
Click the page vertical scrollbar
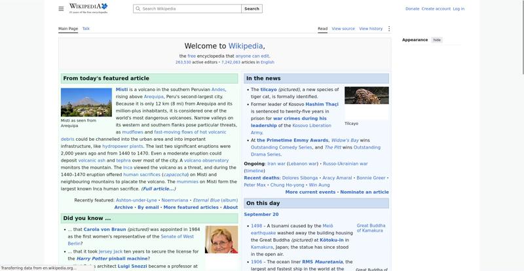523,37
